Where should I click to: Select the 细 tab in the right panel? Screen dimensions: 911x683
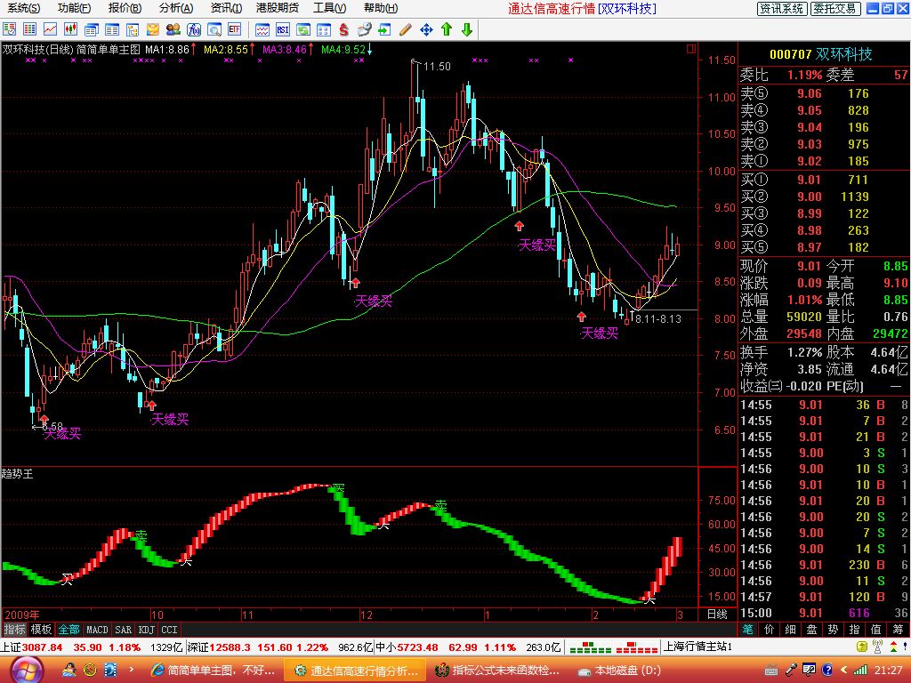pos(790,630)
